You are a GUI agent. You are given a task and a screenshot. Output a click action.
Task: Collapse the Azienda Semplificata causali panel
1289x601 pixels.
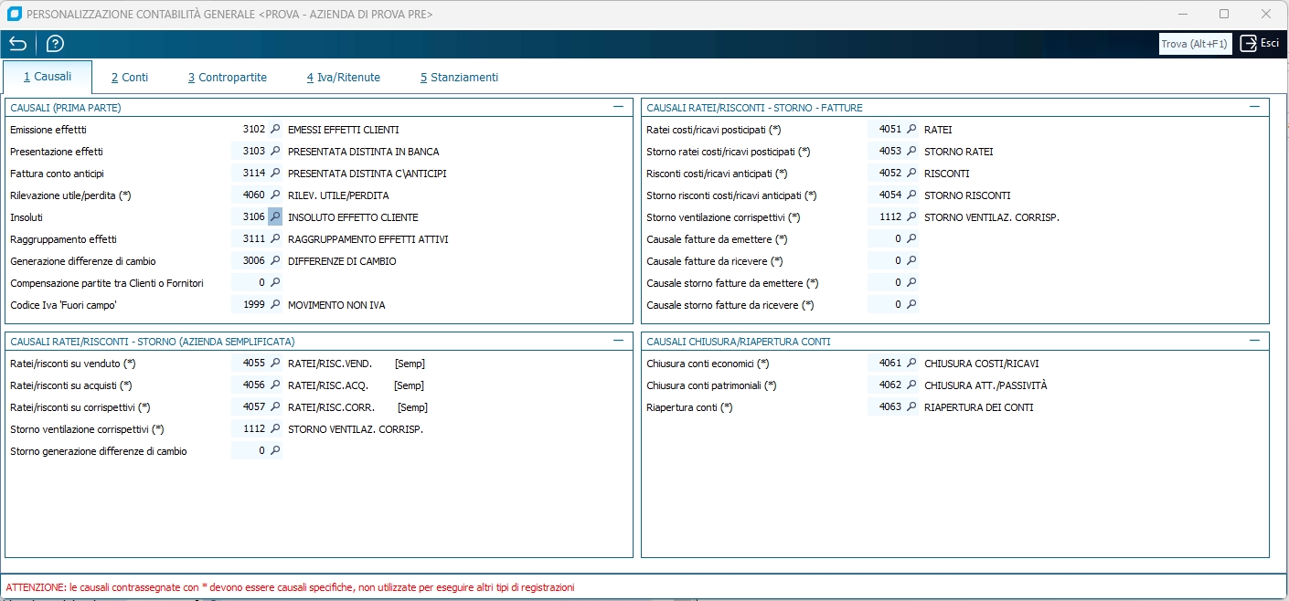pos(618,341)
